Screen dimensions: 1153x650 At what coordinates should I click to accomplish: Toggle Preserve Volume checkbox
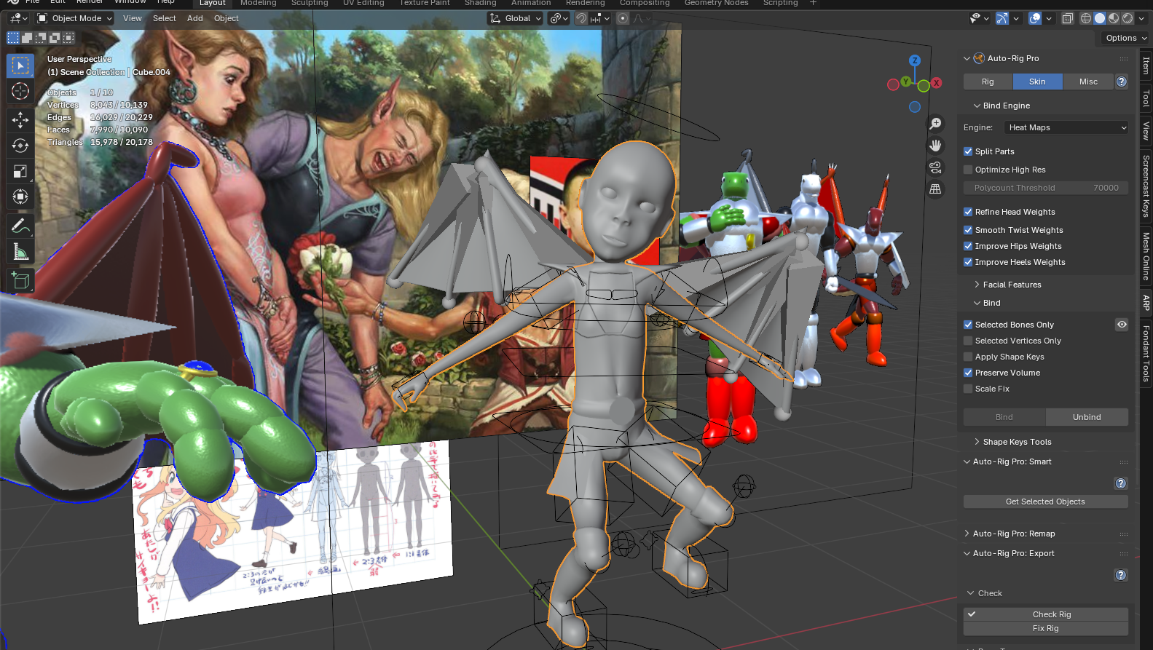tap(968, 373)
